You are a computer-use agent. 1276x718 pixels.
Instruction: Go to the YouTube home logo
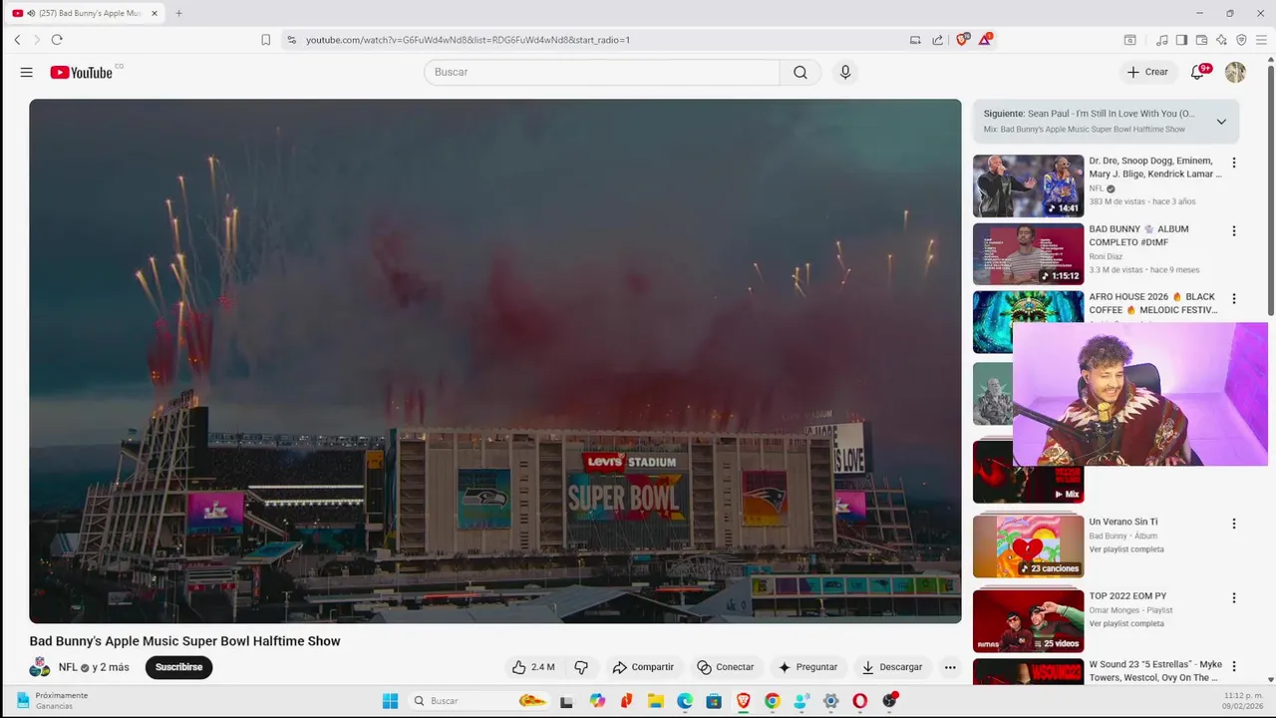(82, 72)
